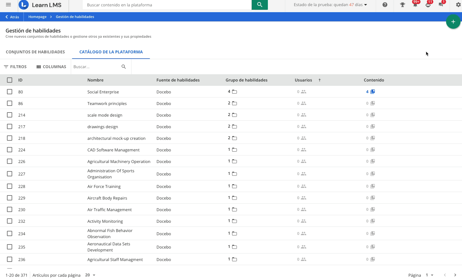462x279 pixels.
Task: Switch to Conjuntos de habilidades tab
Action: point(35,52)
